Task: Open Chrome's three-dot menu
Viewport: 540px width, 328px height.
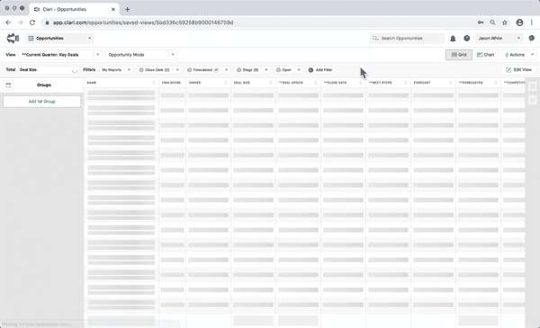Action: tap(532, 22)
